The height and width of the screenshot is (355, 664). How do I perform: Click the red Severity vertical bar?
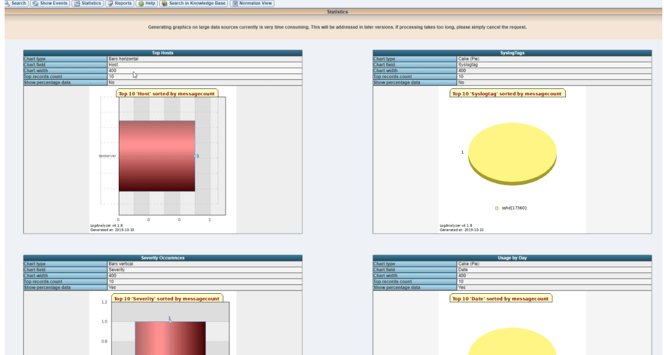point(170,338)
